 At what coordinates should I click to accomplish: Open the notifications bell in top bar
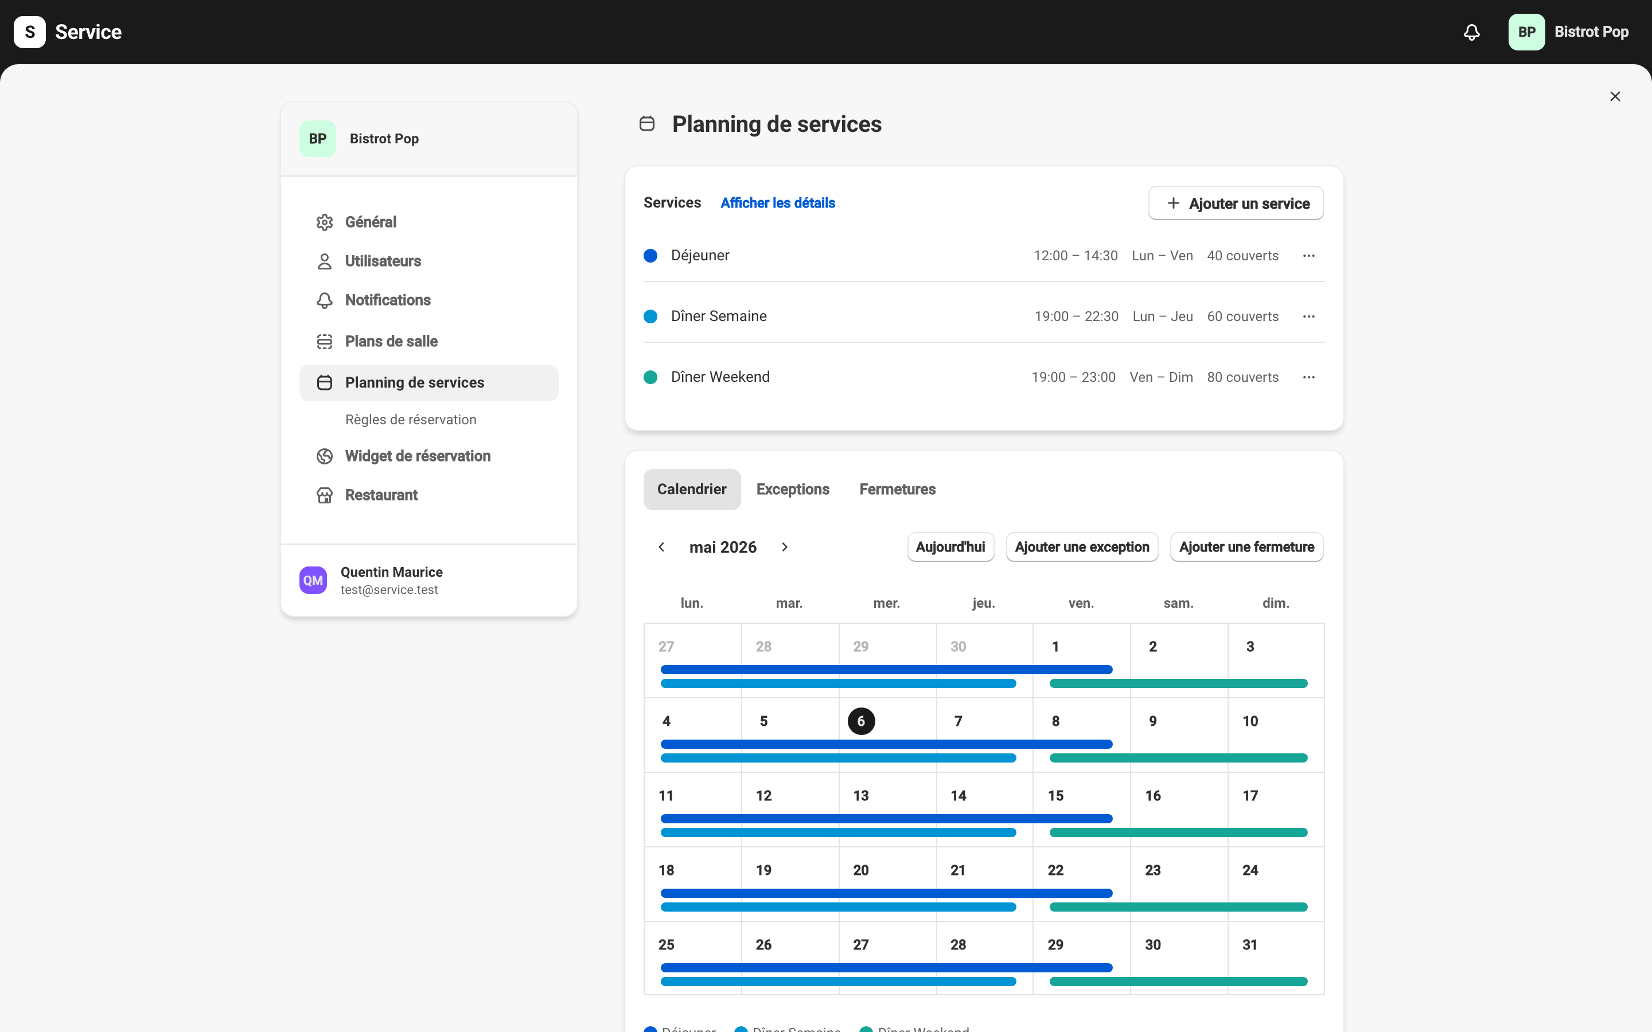[1472, 32]
